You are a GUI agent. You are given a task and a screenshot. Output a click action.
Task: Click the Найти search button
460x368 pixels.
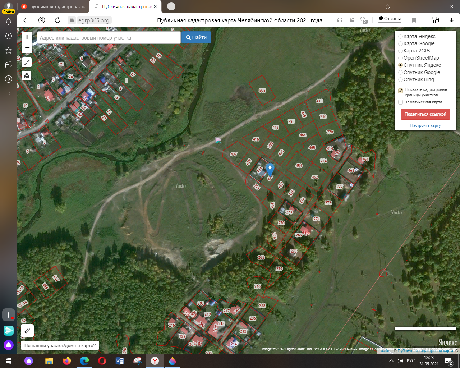[196, 37]
